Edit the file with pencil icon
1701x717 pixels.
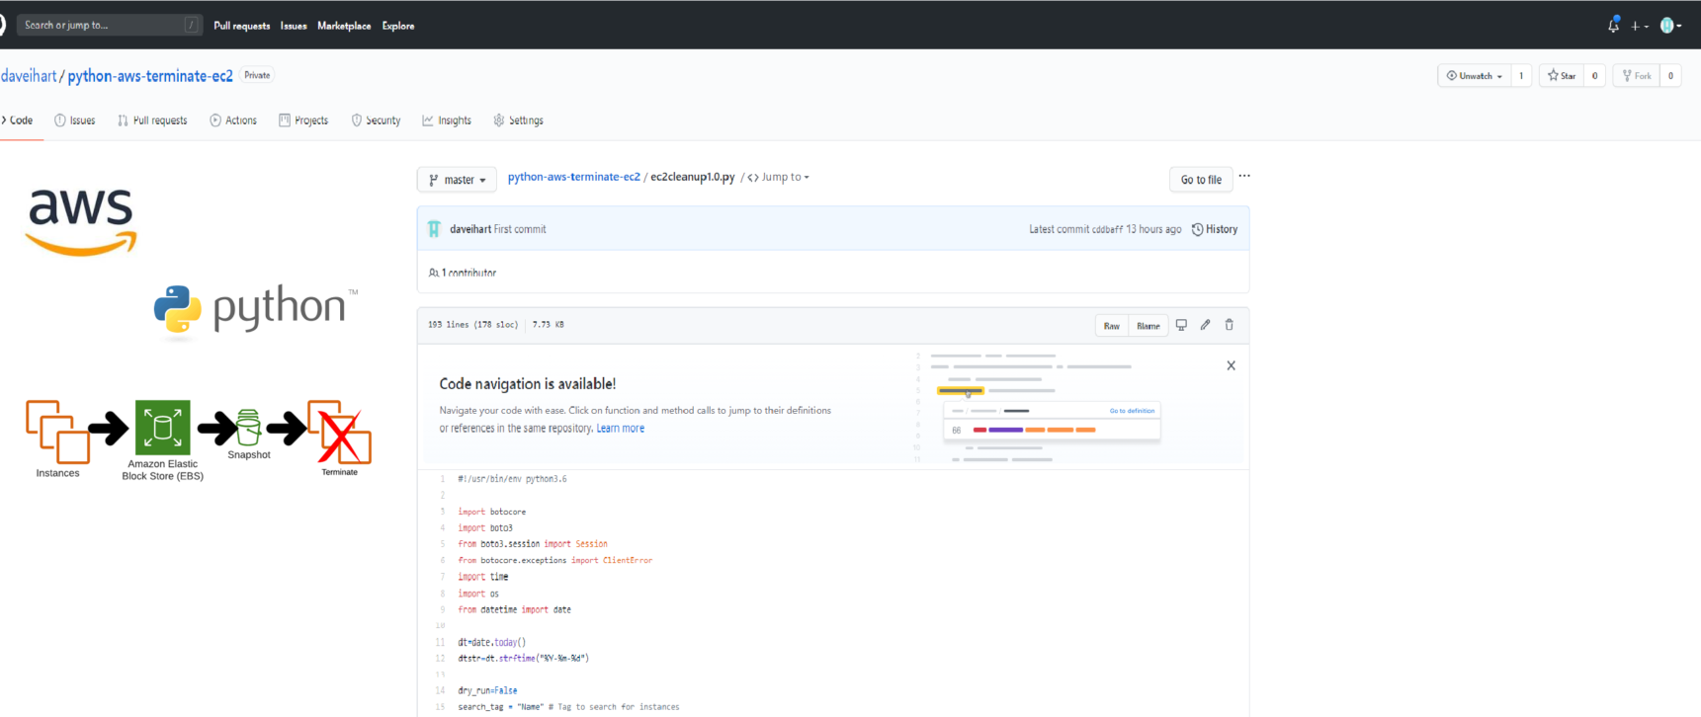pyautogui.click(x=1205, y=325)
